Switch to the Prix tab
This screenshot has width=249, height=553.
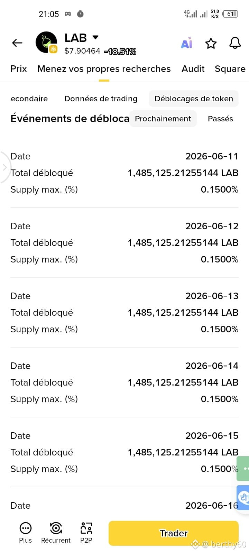tap(19, 69)
